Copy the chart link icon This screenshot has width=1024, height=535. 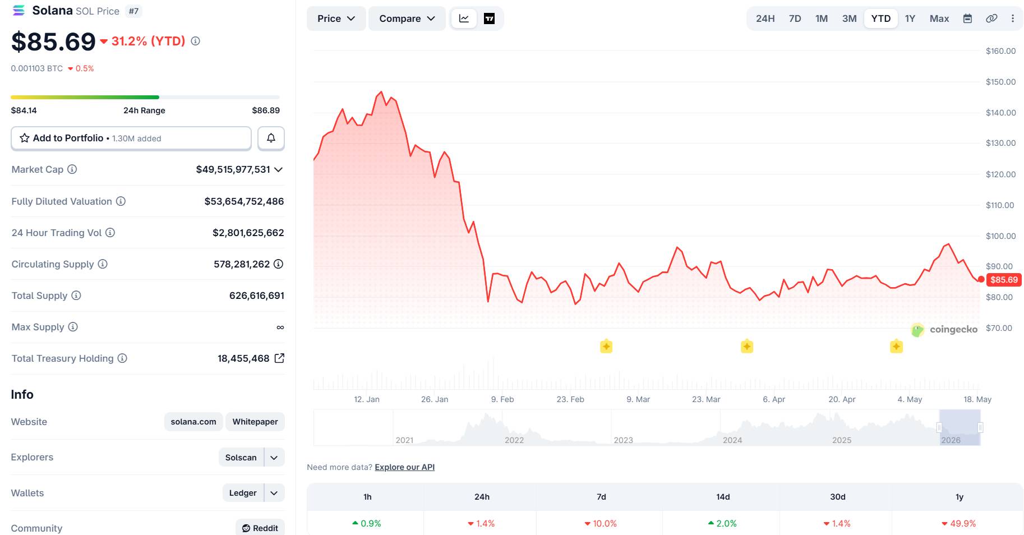click(x=991, y=19)
